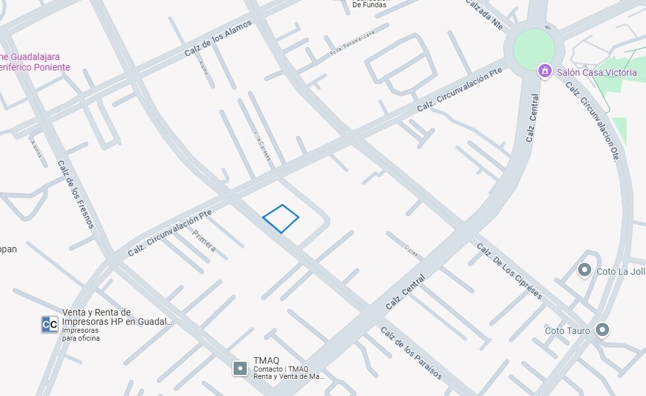Open Guadalajara Periférico Poniente pink label
The height and width of the screenshot is (396, 646).
(35, 62)
